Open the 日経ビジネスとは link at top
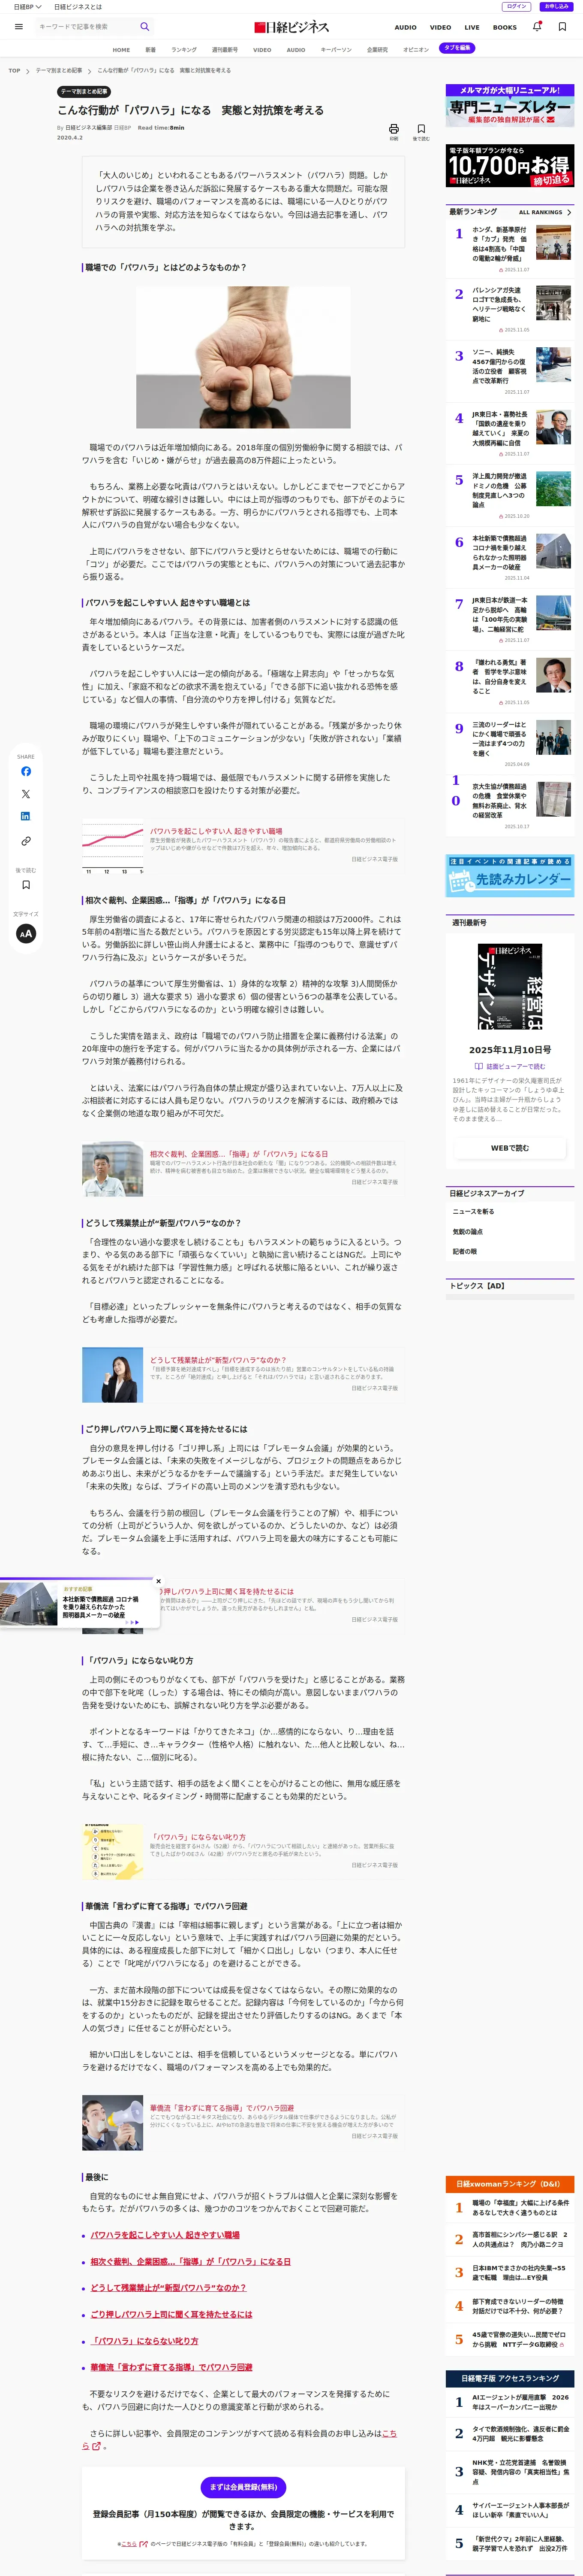This screenshot has width=583, height=2576. (78, 6)
